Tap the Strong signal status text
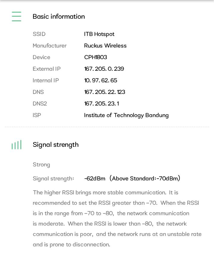The width and height of the screenshot is (214, 258). point(41,165)
